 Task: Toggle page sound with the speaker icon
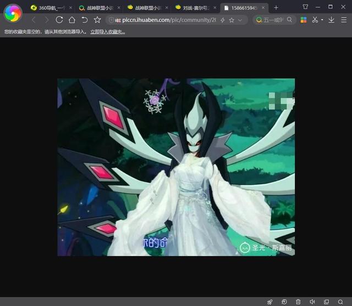tap(312, 302)
